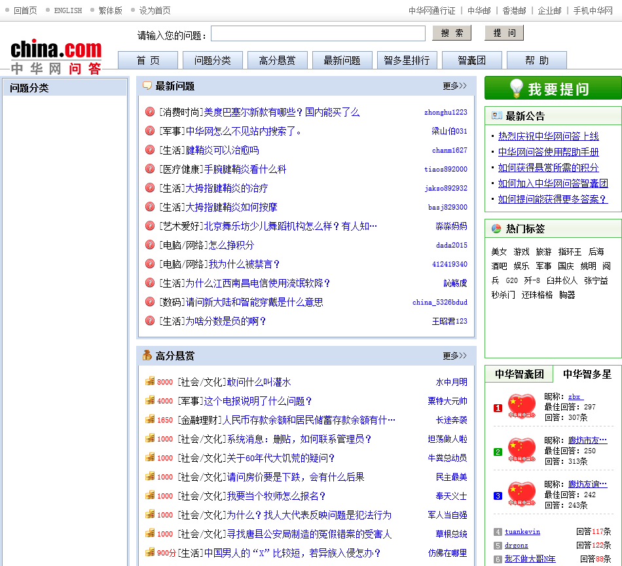Click hot tag 指环王
This screenshot has height=566, width=622.
click(x=570, y=252)
